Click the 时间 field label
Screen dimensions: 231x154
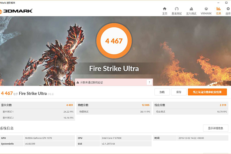(x=157, y=138)
